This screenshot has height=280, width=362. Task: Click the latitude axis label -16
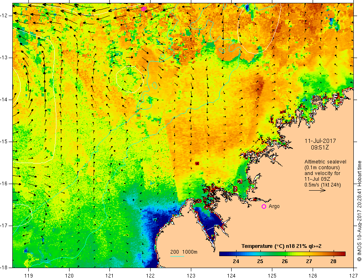click(5, 184)
